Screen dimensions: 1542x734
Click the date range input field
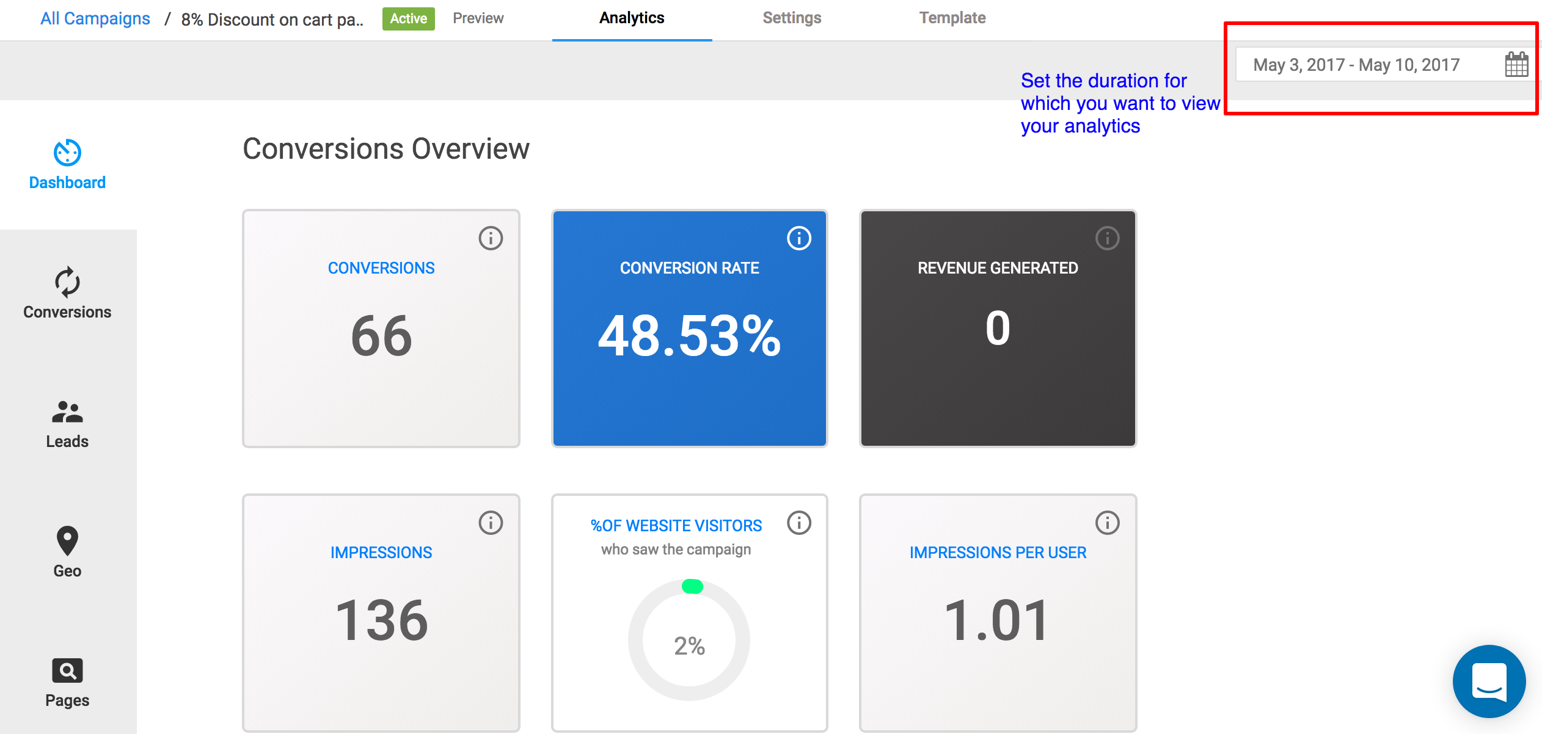point(1356,65)
